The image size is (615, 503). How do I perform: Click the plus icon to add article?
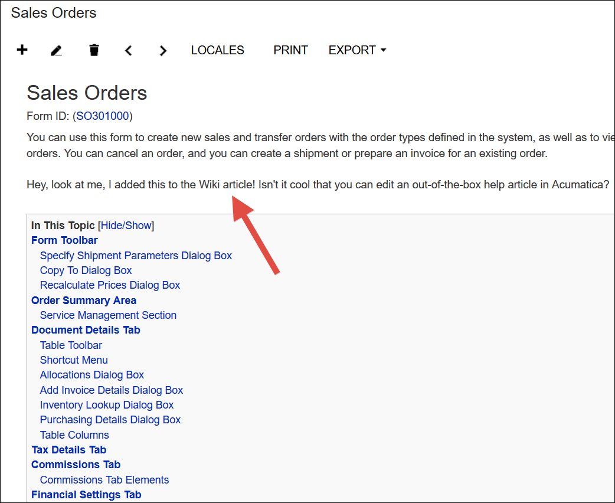point(22,50)
